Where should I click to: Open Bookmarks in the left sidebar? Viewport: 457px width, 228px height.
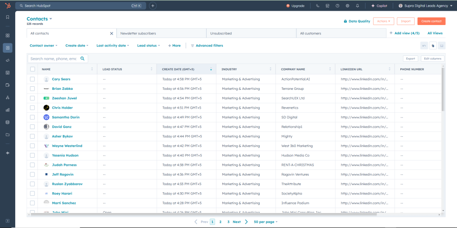click(x=8, y=17)
